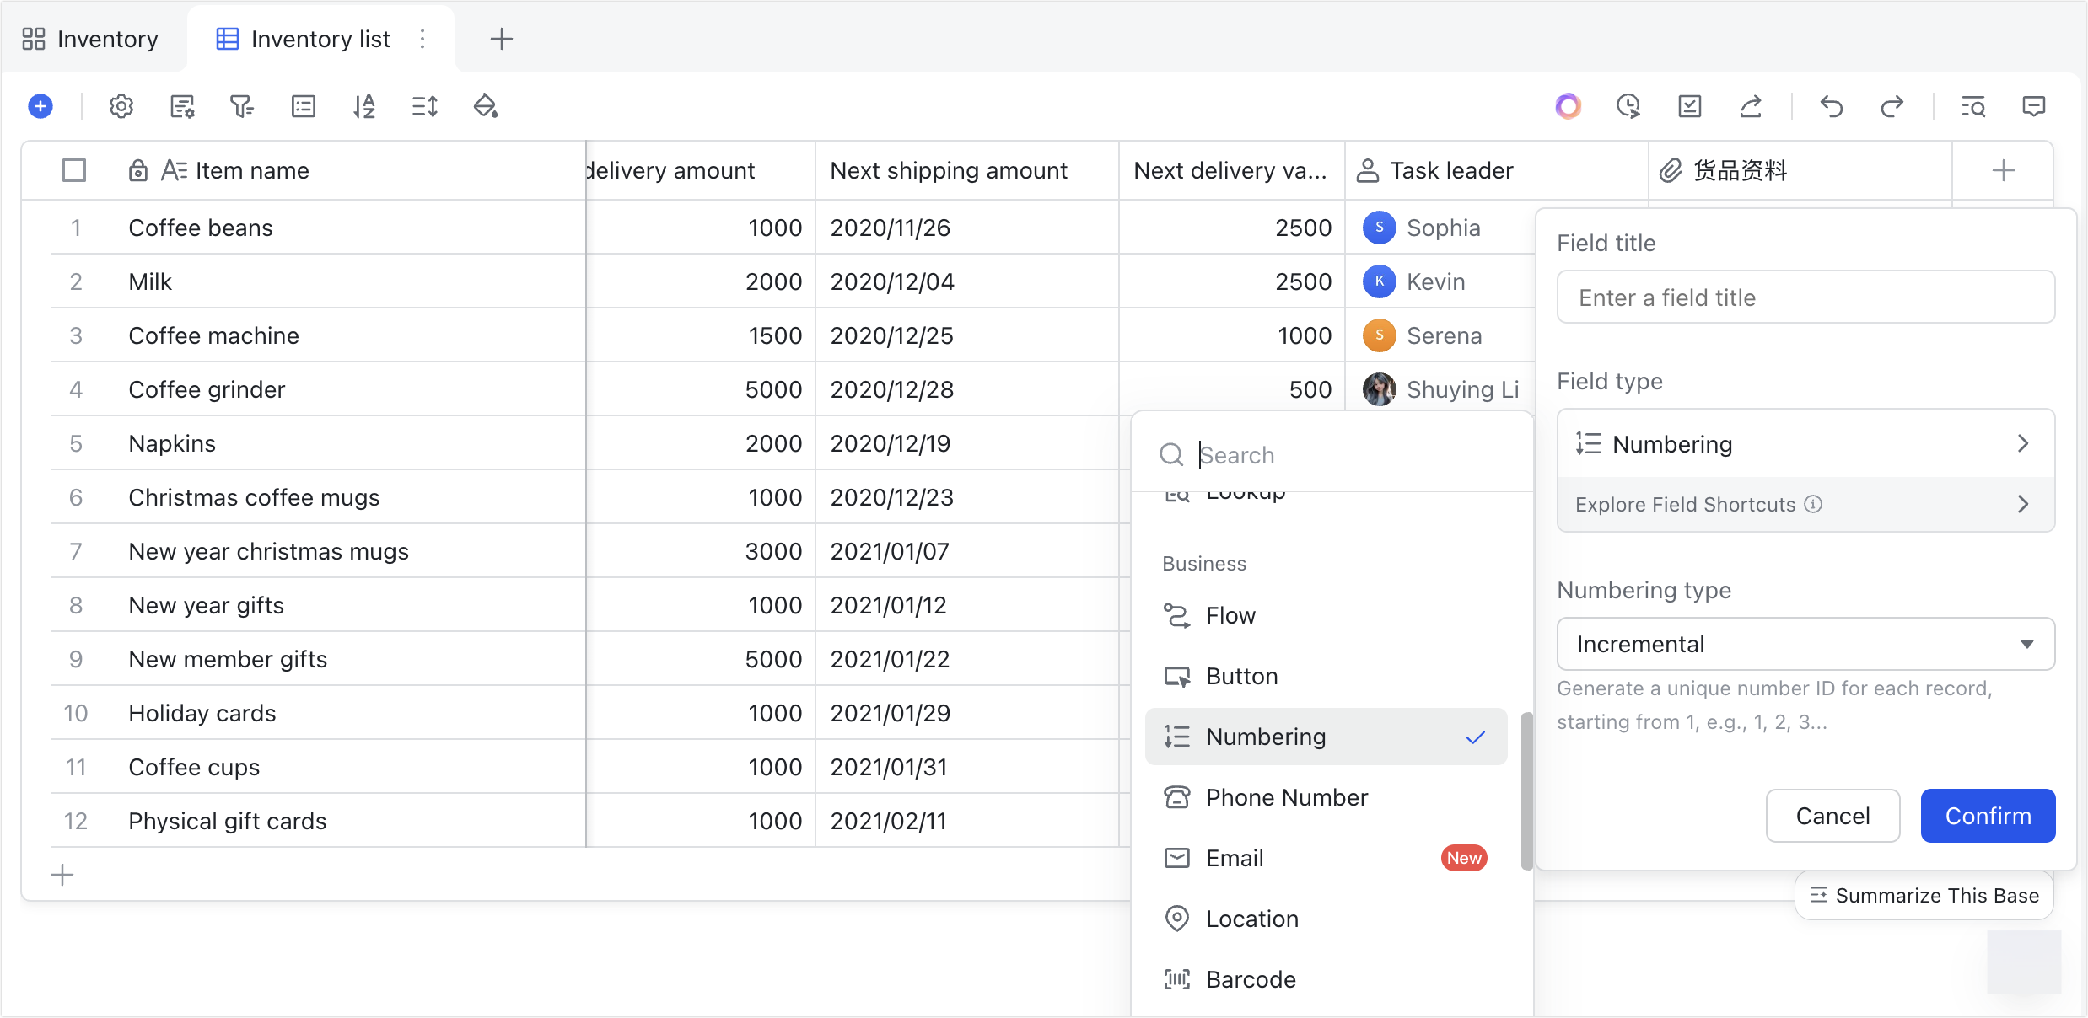The height and width of the screenshot is (1018, 2088).
Task: Open the find records search icon
Action: point(1973,106)
